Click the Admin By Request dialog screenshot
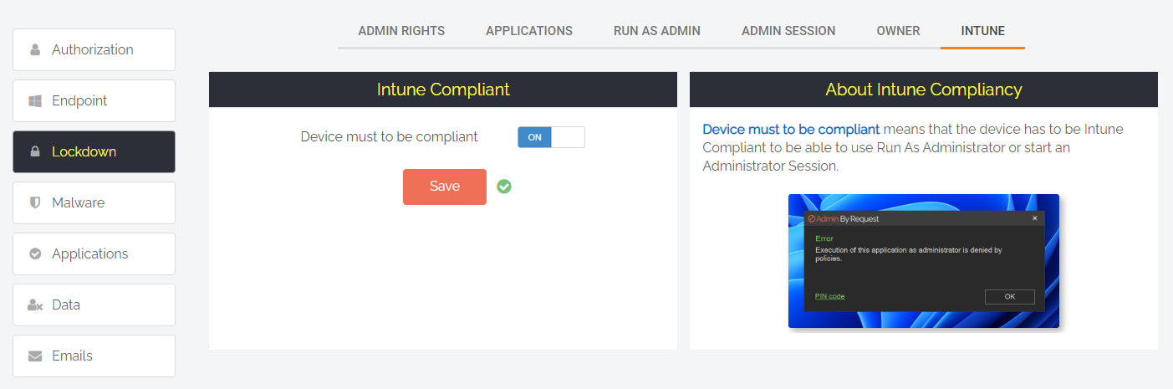Viewport: 1173px width, 389px height. click(924, 261)
